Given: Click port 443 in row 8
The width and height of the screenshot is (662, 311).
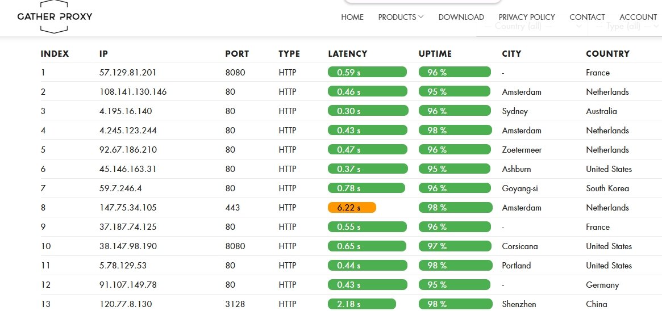Looking at the screenshot, I should coord(232,208).
